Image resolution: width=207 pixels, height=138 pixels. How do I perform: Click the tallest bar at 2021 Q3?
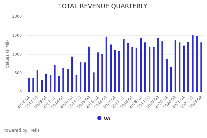[193, 63]
